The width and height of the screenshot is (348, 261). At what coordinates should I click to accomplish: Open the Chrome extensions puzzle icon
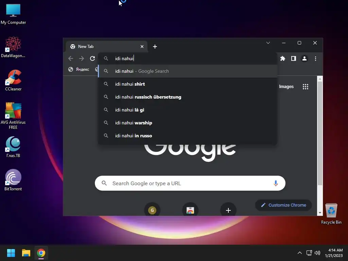(x=282, y=58)
